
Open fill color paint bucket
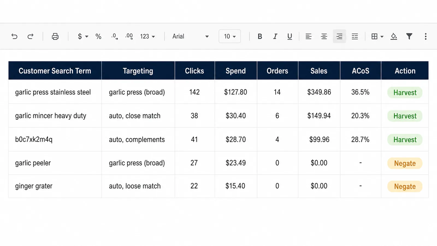(394, 36)
